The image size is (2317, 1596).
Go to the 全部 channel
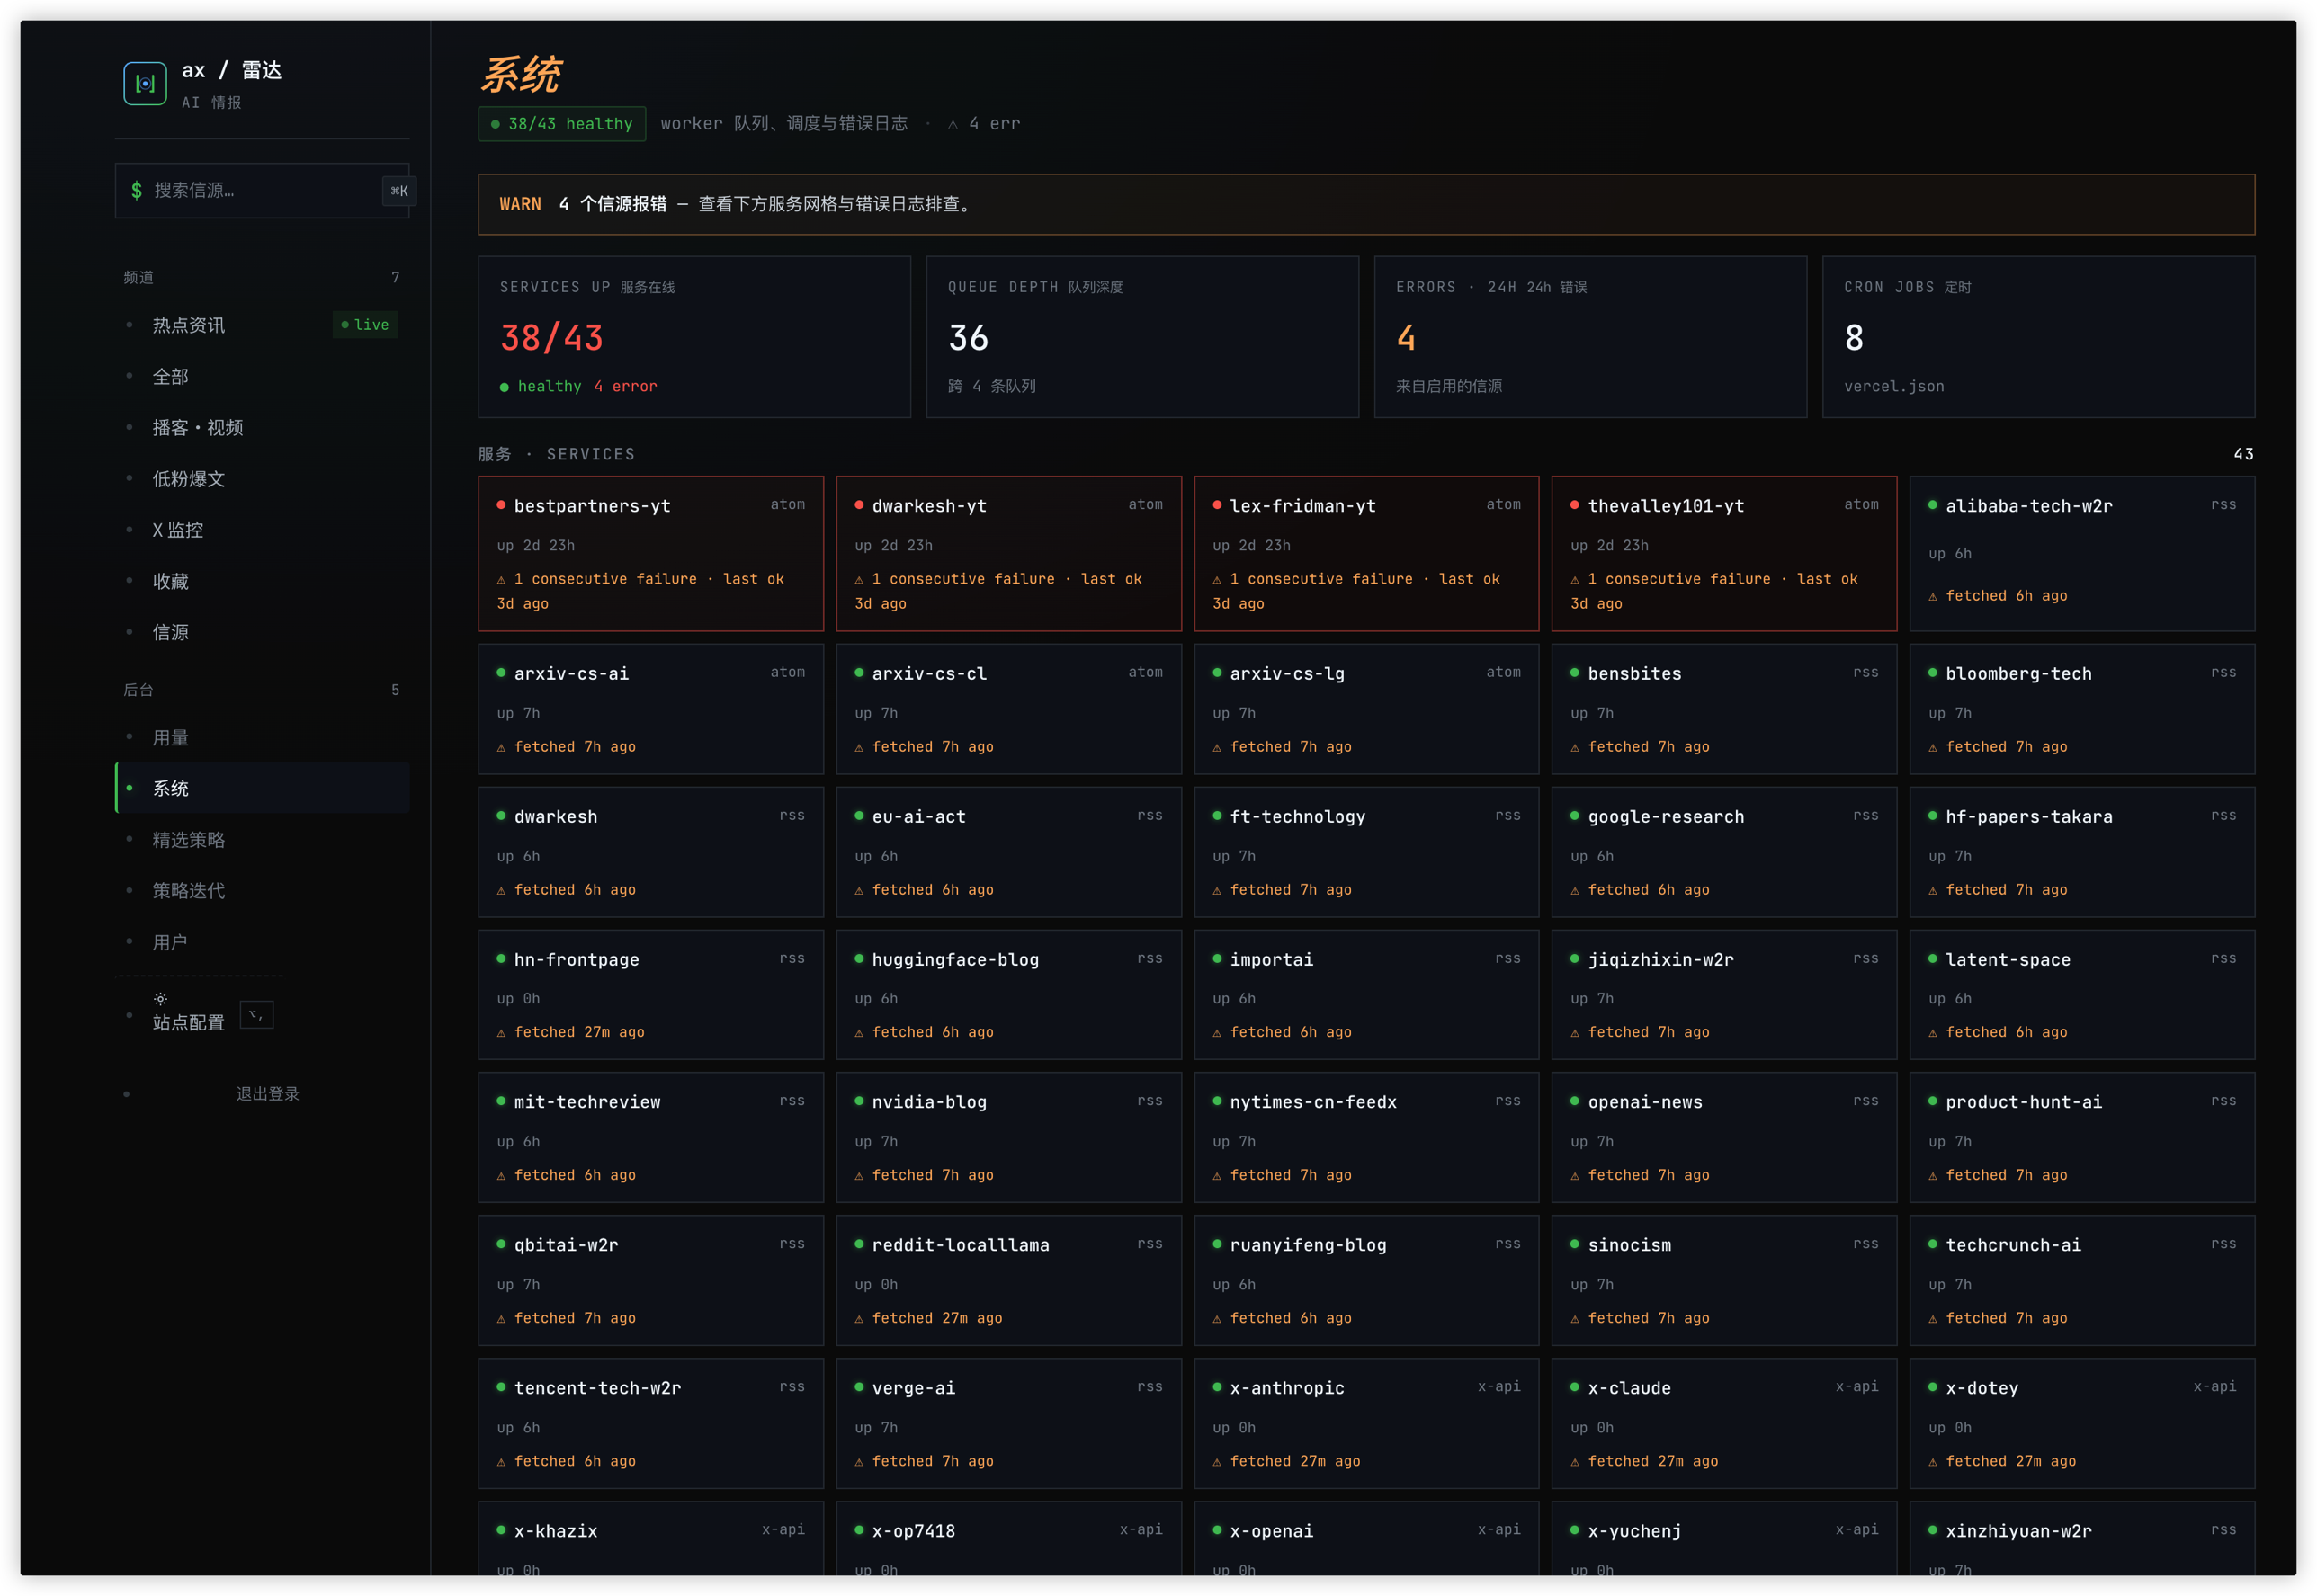point(262,377)
